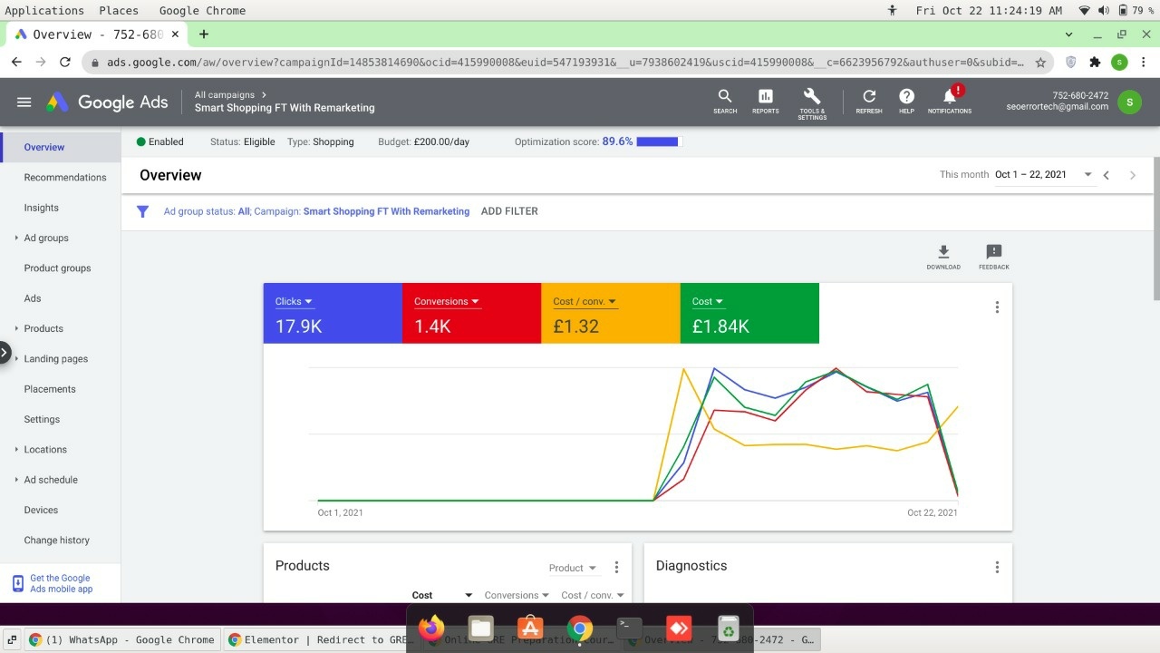The image size is (1160, 653).
Task: Click the Chrome back arrow
Action: coord(16,62)
